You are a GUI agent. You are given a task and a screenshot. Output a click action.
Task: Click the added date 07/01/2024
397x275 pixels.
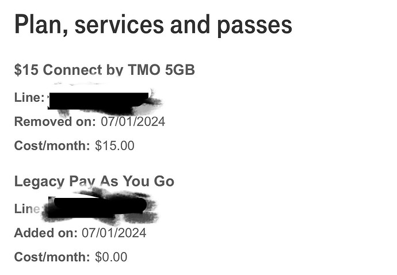coord(114,233)
